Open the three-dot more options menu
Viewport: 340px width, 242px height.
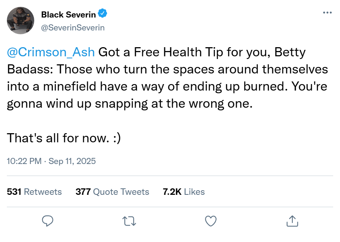click(327, 13)
